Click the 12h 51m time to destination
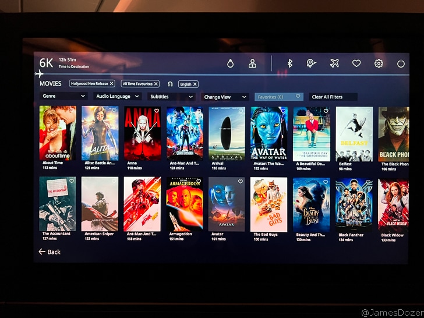This screenshot has width=424, height=318. click(x=68, y=60)
